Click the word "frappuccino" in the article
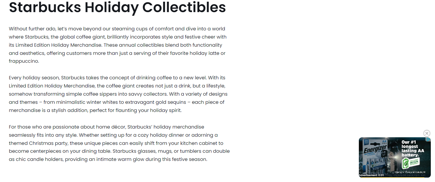The height and width of the screenshot is (182, 435). tap(24, 61)
